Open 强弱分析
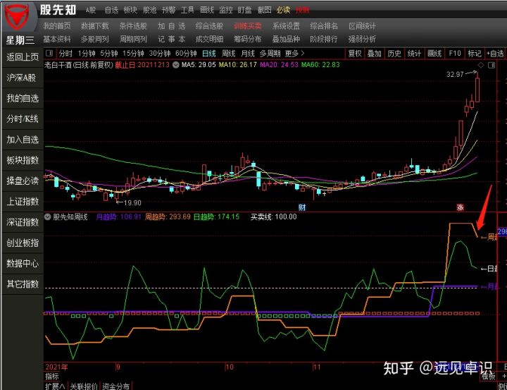Viewport: 507px width, 390px height. click(362, 39)
